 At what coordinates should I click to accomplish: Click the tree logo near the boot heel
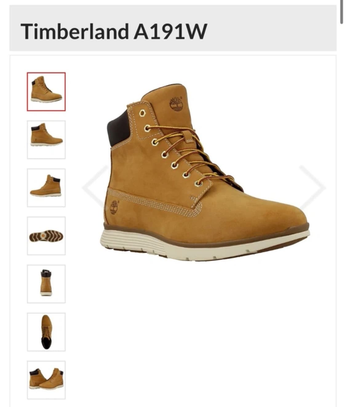(114, 207)
